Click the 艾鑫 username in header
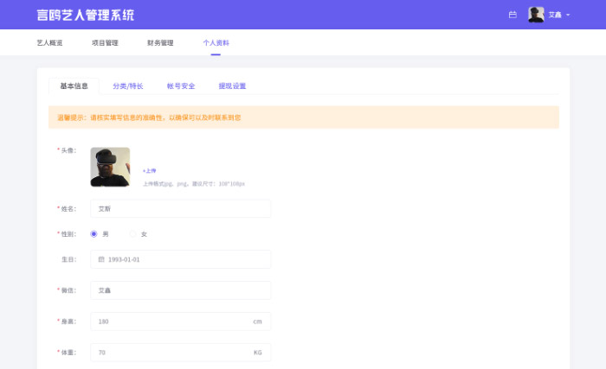 point(555,15)
